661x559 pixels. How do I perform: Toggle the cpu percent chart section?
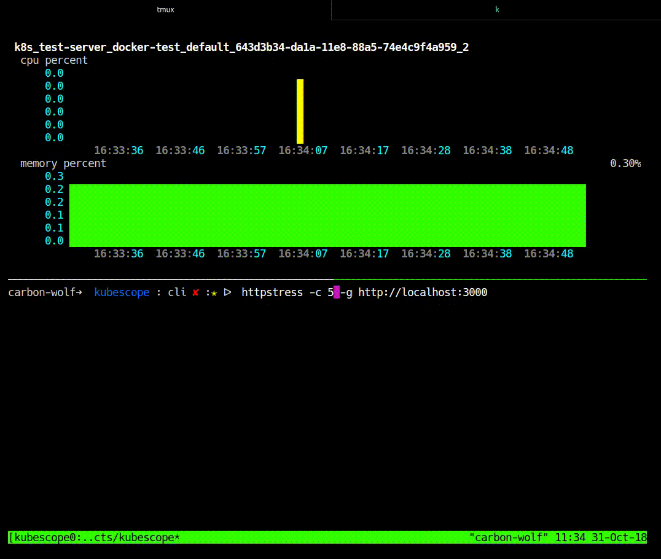[x=55, y=60]
